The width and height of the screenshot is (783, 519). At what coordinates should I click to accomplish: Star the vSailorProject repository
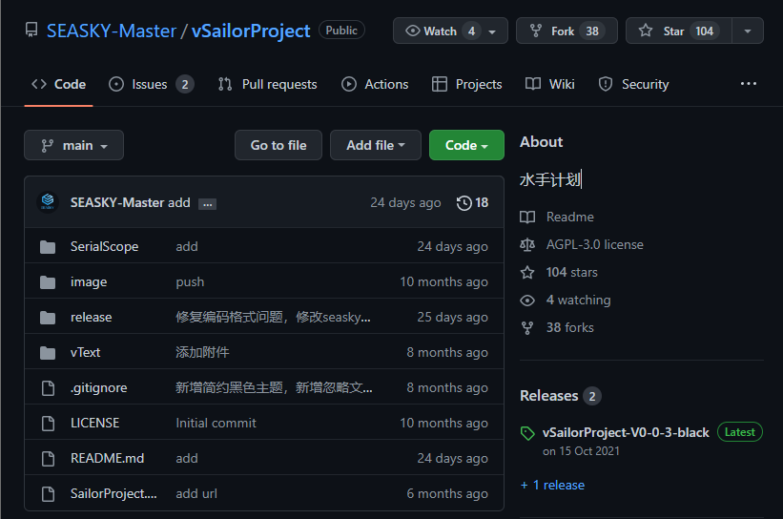[679, 31]
